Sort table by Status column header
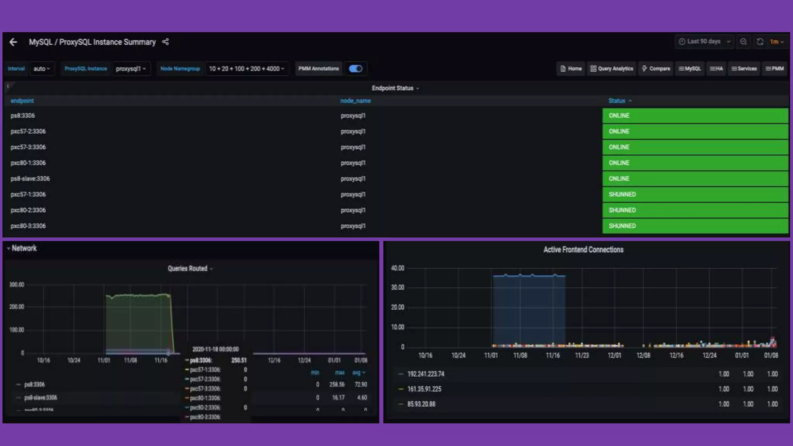 coord(617,101)
